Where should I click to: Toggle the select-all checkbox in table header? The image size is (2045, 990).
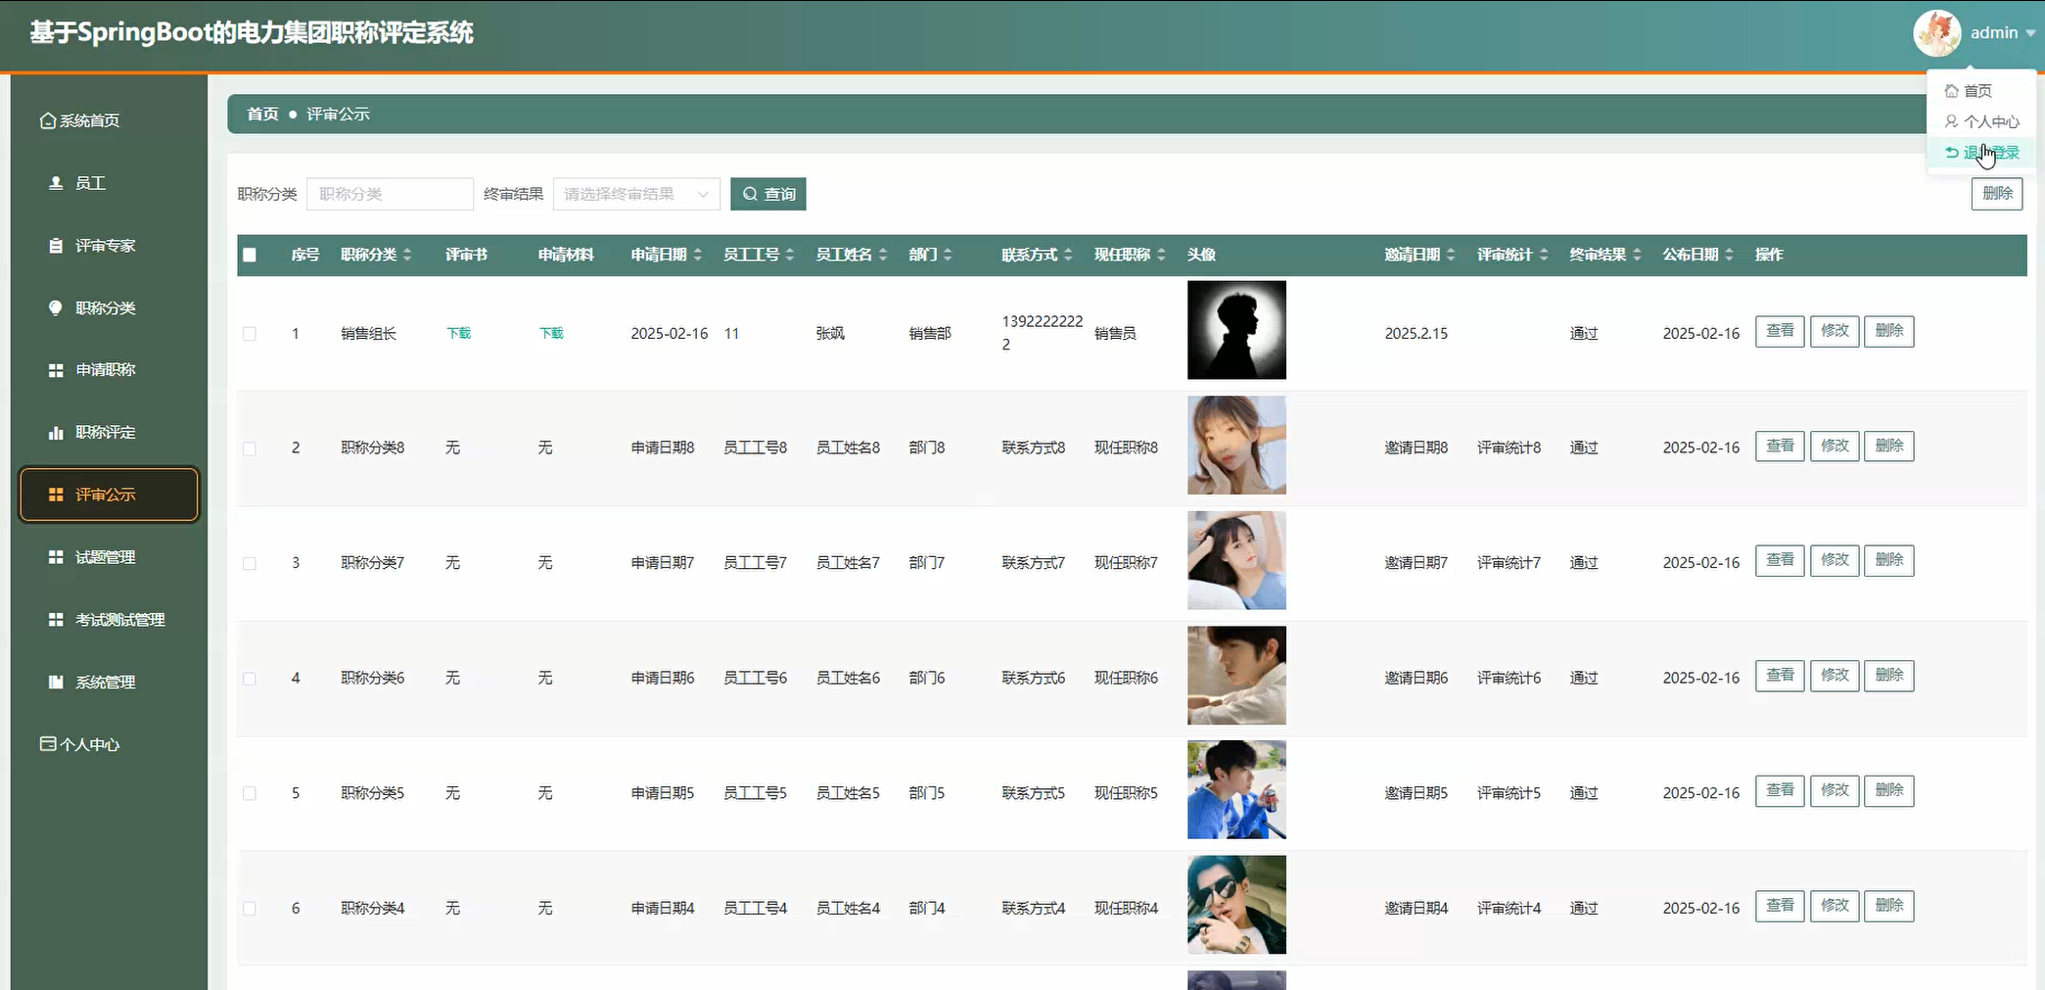(x=250, y=255)
